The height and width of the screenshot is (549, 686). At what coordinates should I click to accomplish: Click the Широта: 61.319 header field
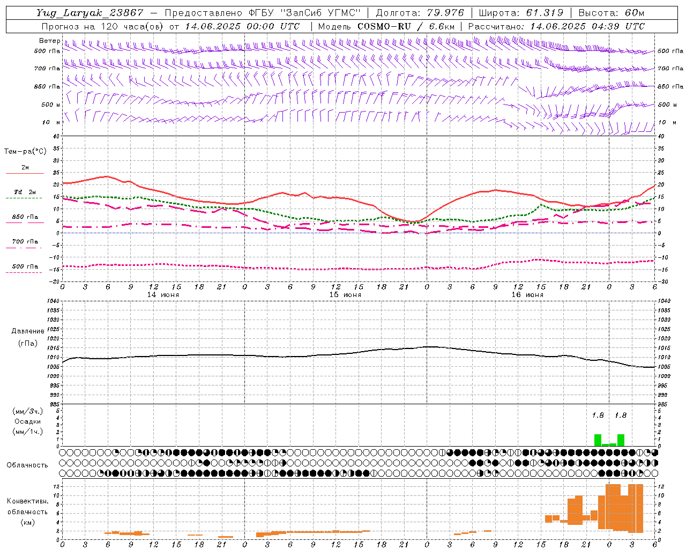(521, 13)
